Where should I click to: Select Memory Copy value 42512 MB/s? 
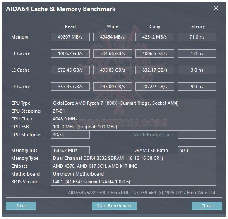[155, 37]
